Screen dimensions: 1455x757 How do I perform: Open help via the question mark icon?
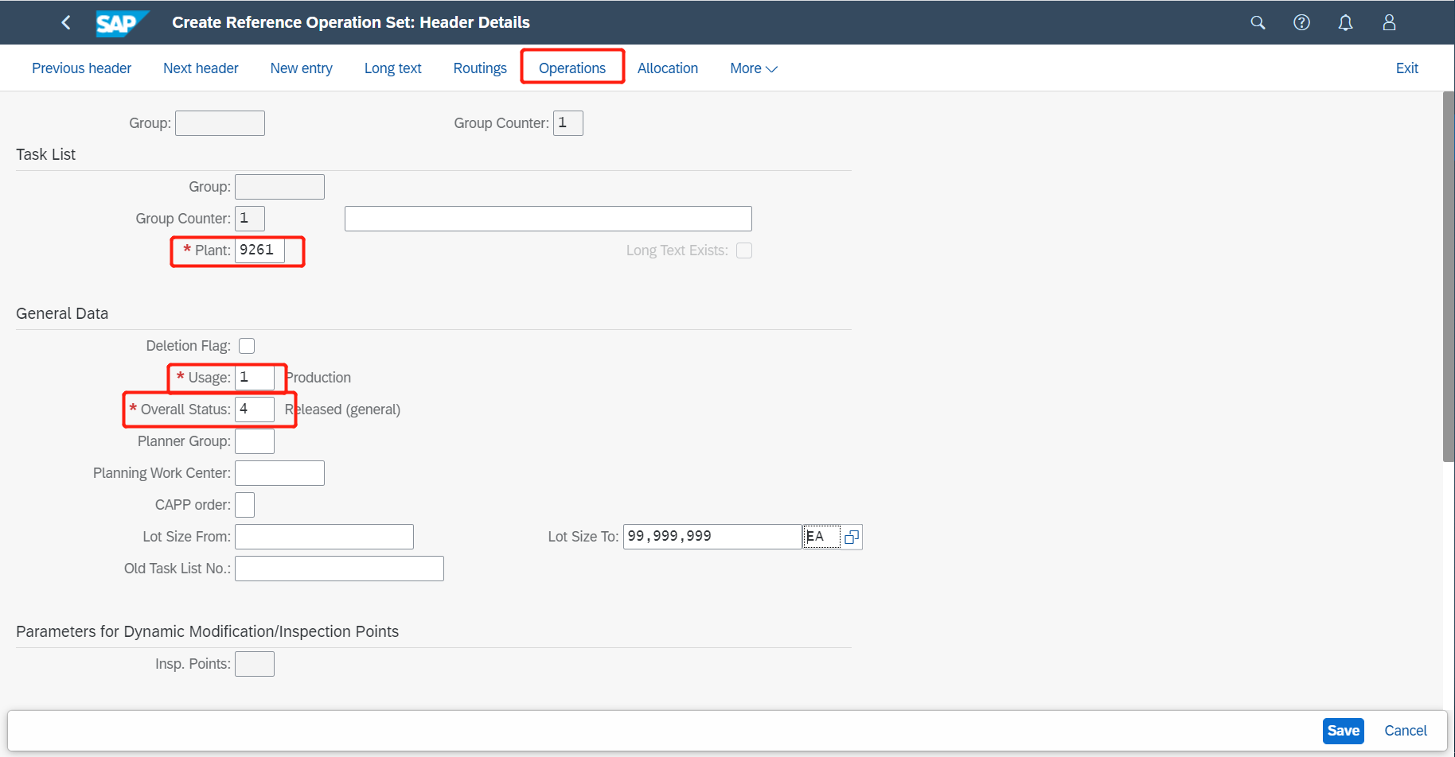(x=1301, y=22)
